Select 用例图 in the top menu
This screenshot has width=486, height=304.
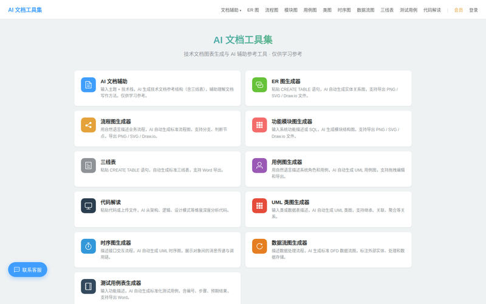[x=310, y=10]
